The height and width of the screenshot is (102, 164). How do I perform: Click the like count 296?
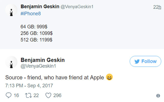(57, 95)
